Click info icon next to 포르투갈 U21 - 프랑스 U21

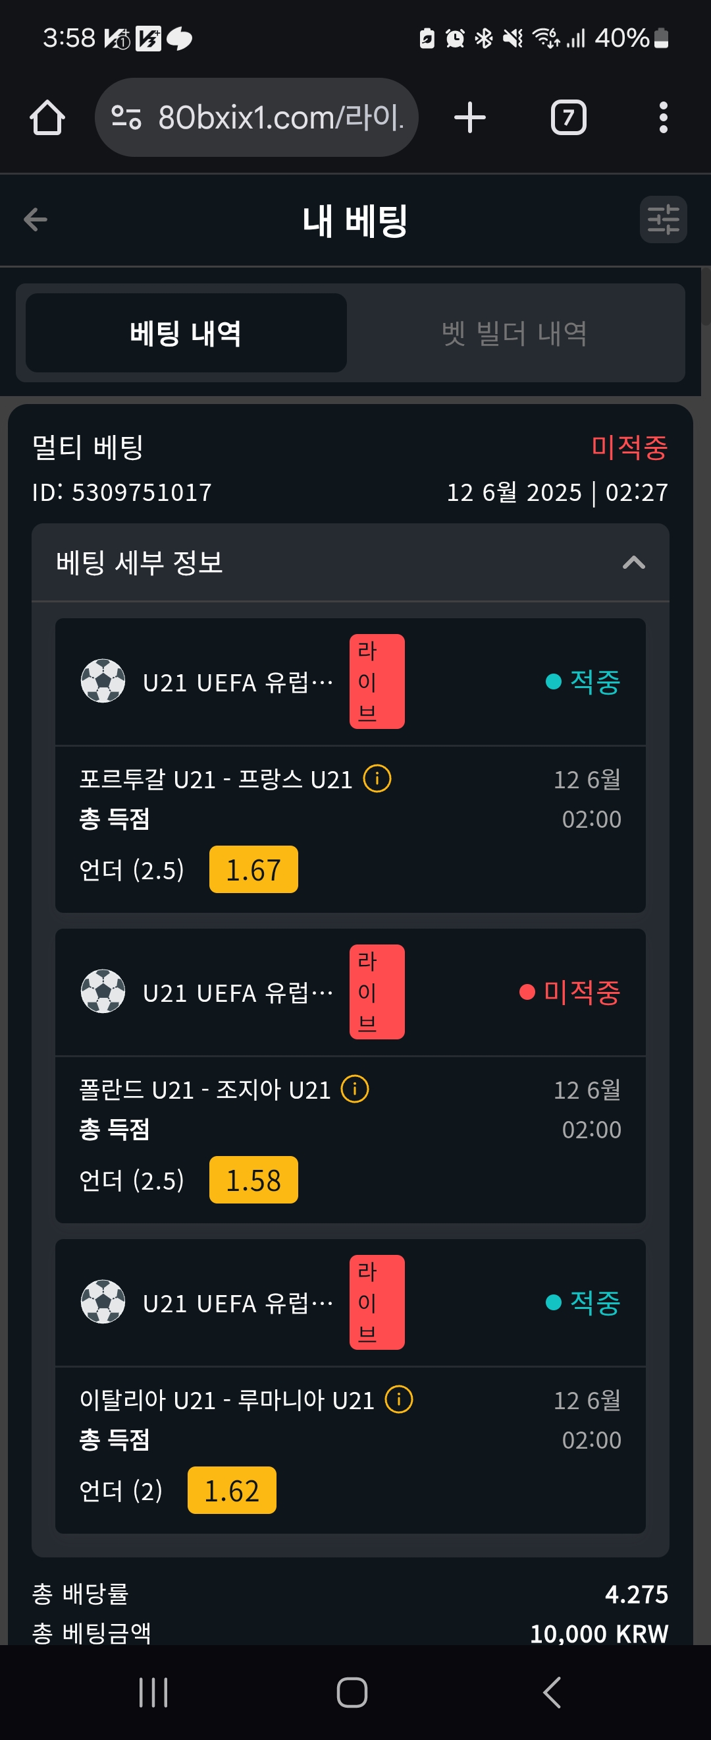click(377, 779)
